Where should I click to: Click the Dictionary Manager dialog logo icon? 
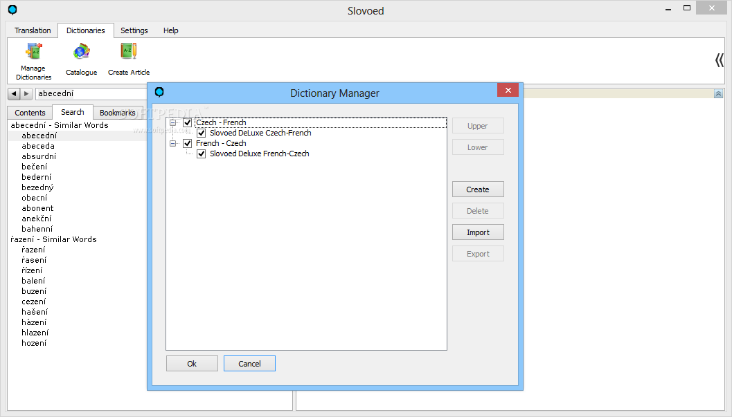(x=159, y=92)
